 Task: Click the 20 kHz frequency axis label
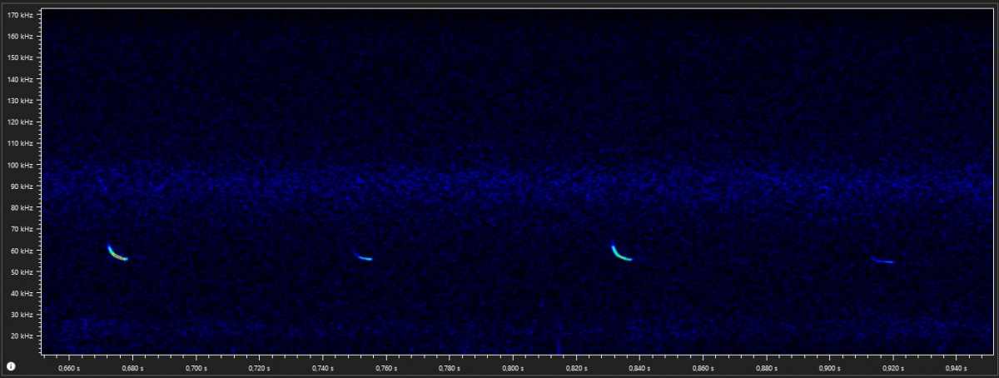[21, 336]
